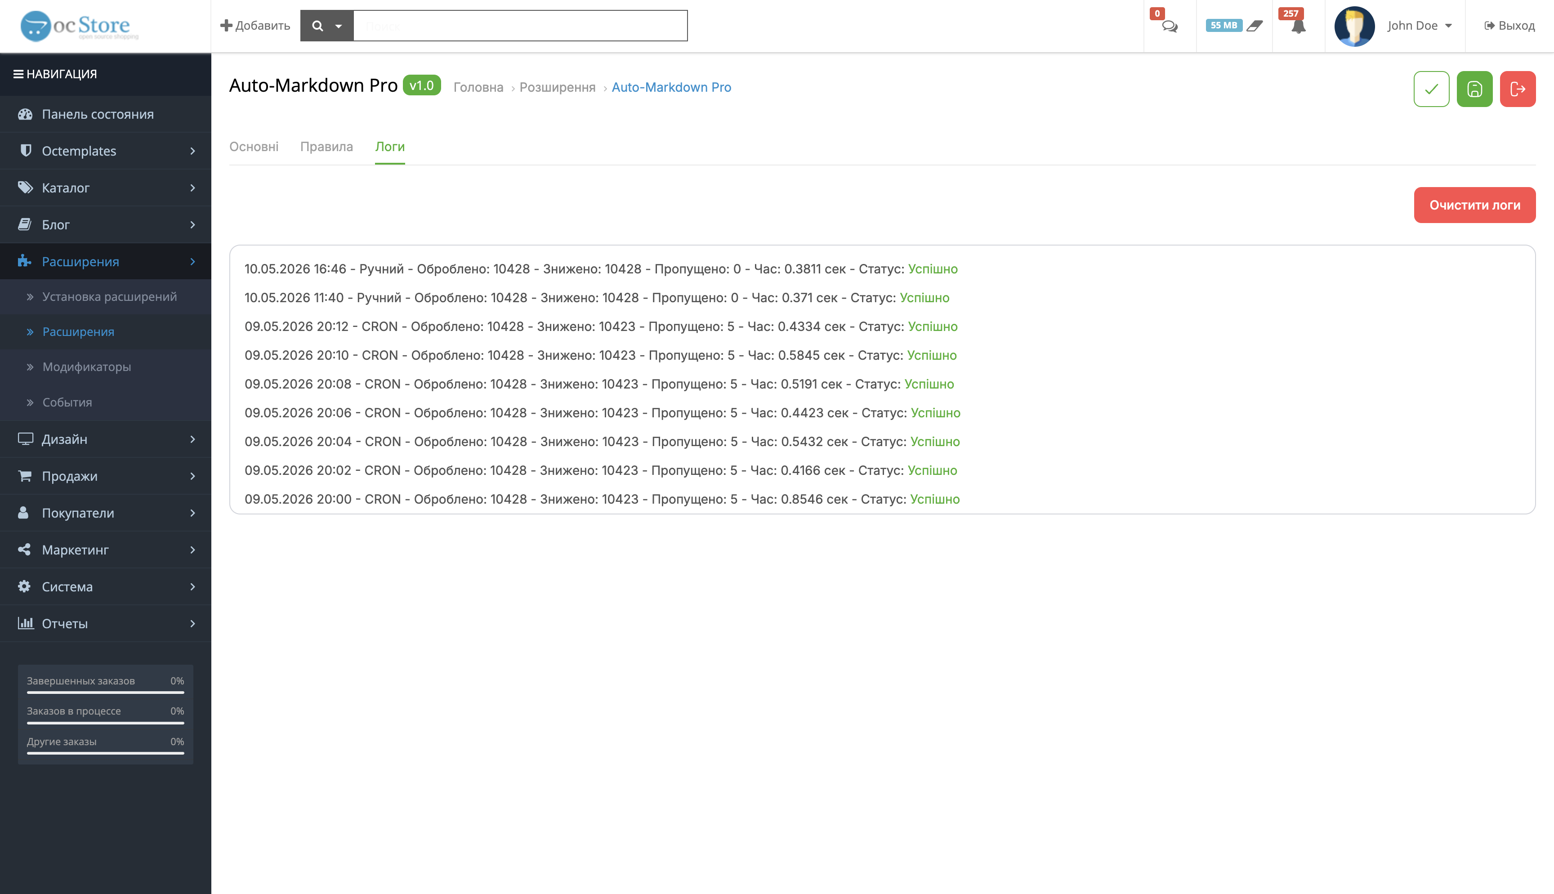Image resolution: width=1554 pixels, height=894 pixels.
Task: Expand the Покупатели menu chevron
Action: [192, 513]
